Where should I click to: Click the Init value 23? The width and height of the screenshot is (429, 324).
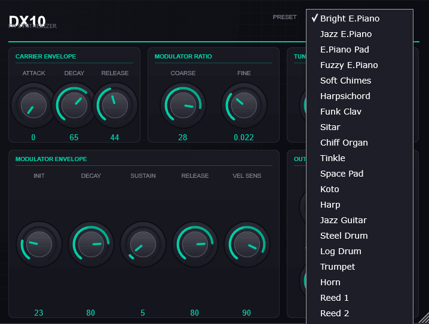[39, 313]
